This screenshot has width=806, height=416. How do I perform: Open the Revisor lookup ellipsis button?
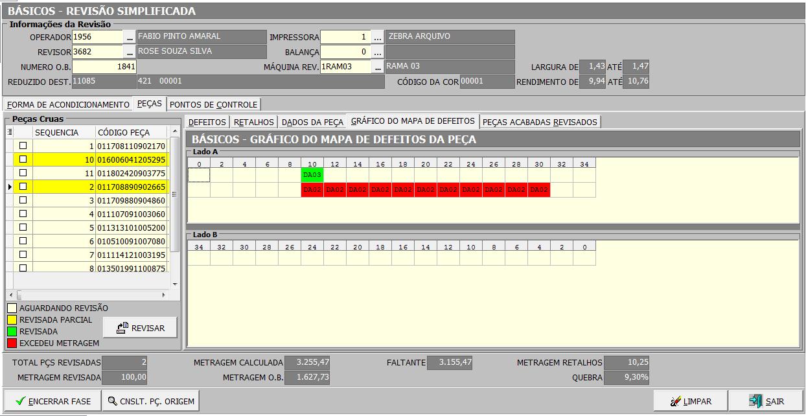click(130, 52)
